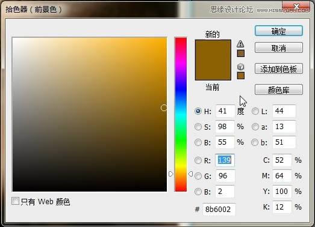Screen dimensions: 315x227
Task: Click the G field showing 96
Action: [x=225, y=176]
